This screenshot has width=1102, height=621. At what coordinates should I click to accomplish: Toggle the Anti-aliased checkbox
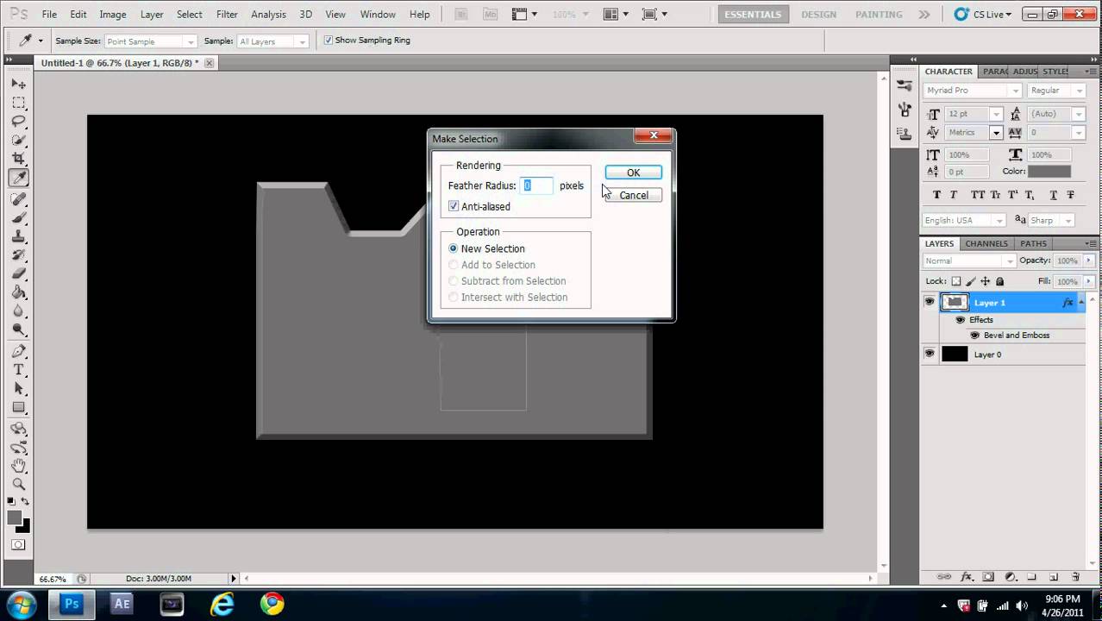click(x=454, y=206)
